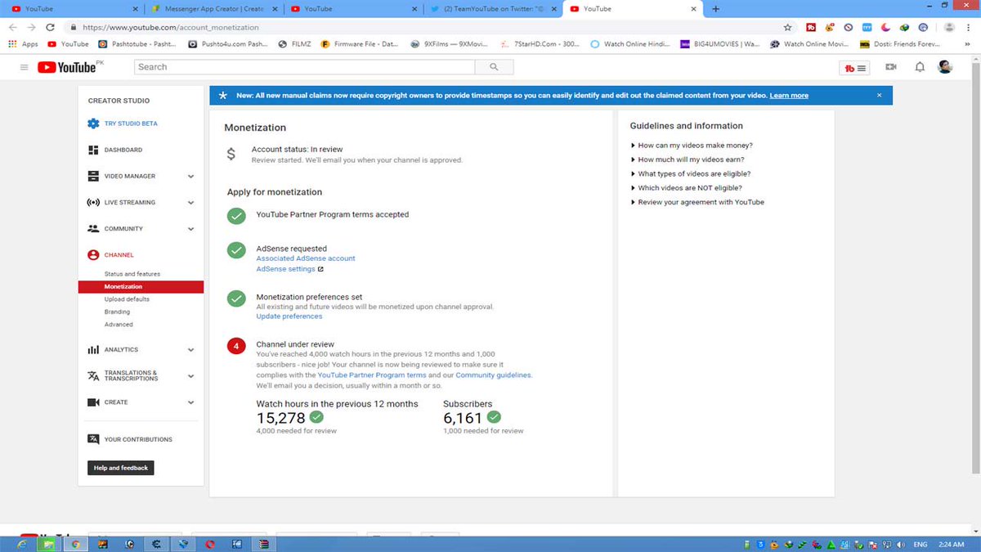Expand 'How can my videos make money?'
981x552 pixels.
point(692,146)
